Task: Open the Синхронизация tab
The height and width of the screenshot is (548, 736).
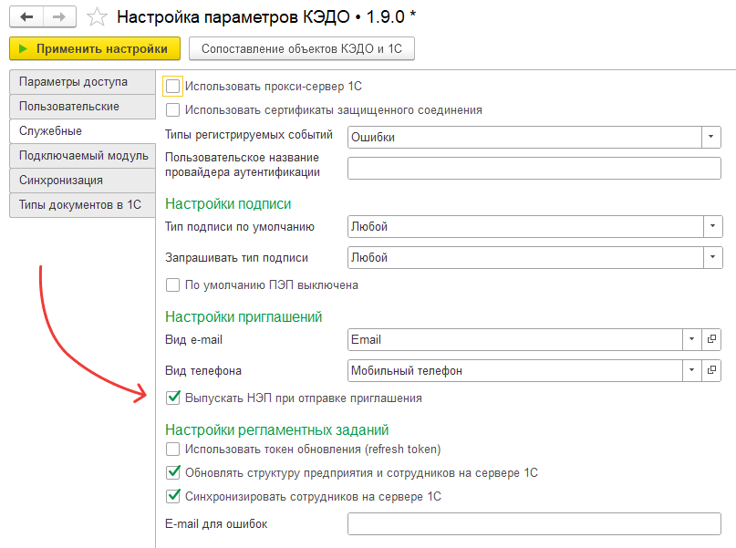Action: coord(83,181)
